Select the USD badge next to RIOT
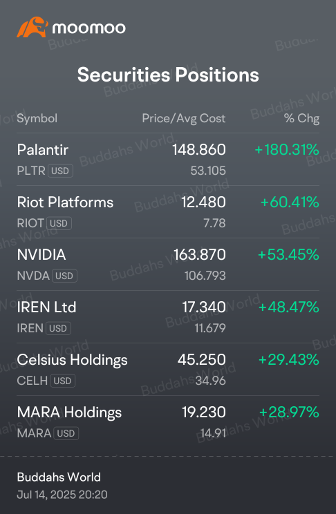 (59, 223)
